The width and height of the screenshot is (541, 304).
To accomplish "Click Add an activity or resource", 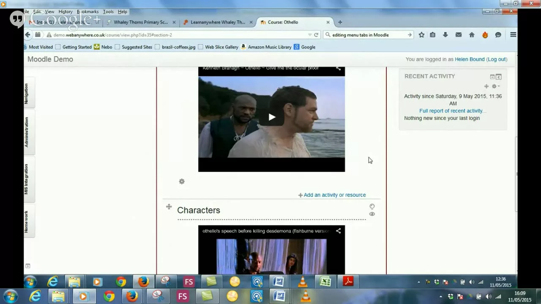I will tap(332, 195).
